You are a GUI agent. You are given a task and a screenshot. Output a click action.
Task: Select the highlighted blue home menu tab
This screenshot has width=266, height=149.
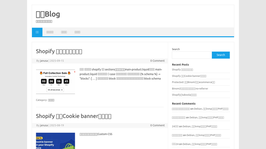coord(37,32)
